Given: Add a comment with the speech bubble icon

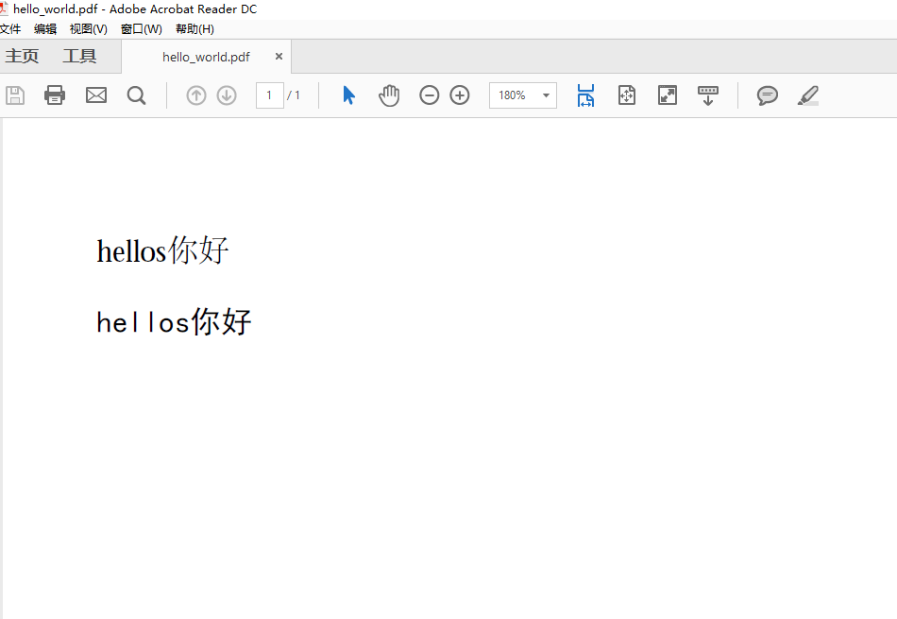Looking at the screenshot, I should click(768, 95).
